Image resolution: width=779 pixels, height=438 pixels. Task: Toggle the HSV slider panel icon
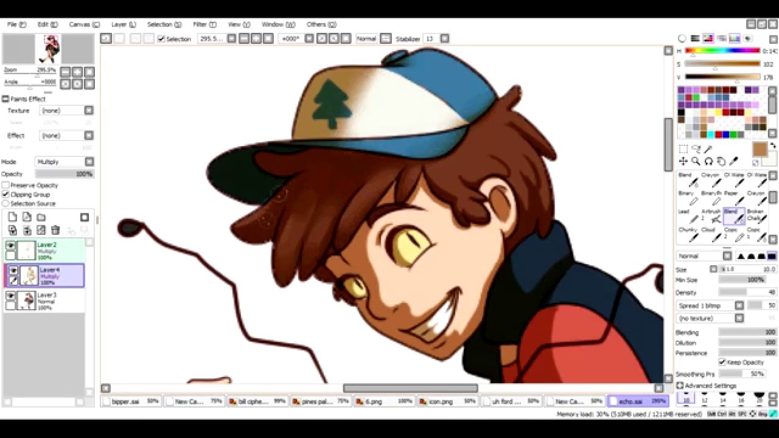coord(708,38)
